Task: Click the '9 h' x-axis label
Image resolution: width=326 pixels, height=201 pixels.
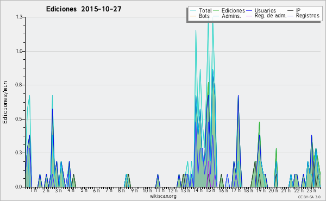Action: [x=134, y=190]
